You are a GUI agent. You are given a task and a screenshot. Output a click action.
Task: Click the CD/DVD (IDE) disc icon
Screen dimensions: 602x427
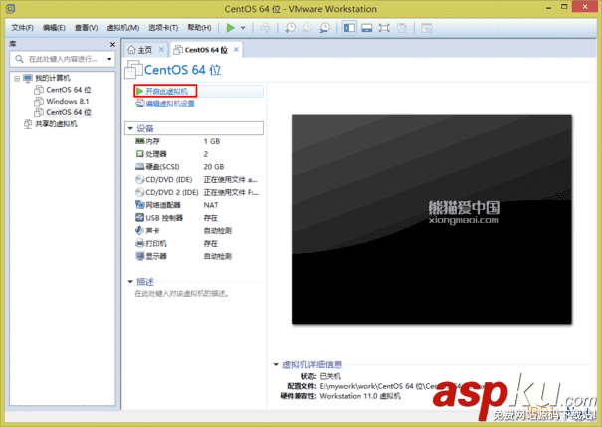coord(140,179)
